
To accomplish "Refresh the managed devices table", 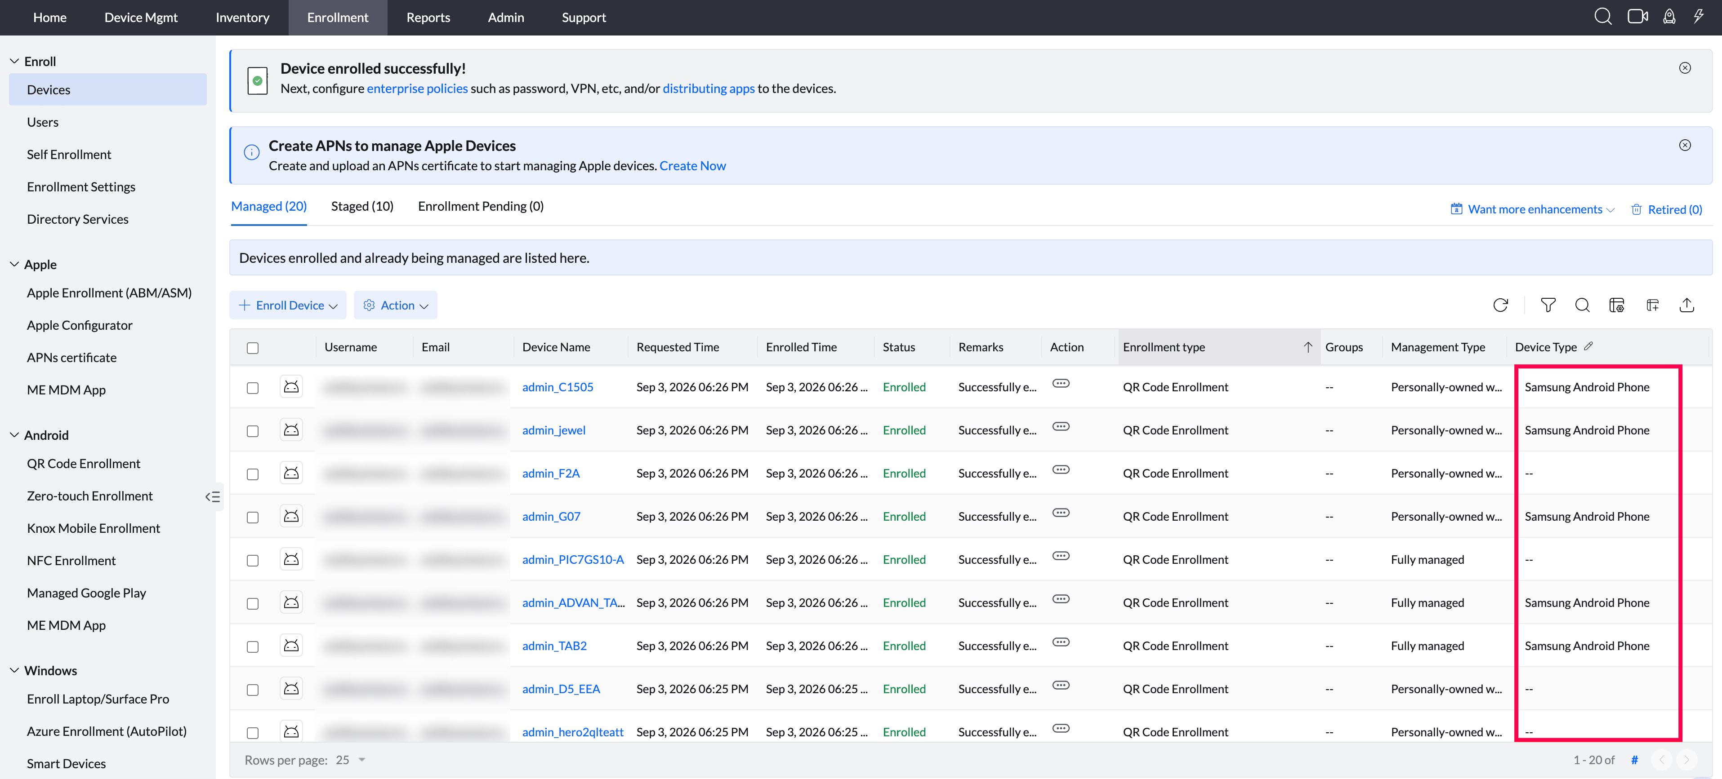I will pos(1500,305).
